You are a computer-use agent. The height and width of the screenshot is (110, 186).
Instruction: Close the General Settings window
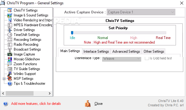(182, 3)
